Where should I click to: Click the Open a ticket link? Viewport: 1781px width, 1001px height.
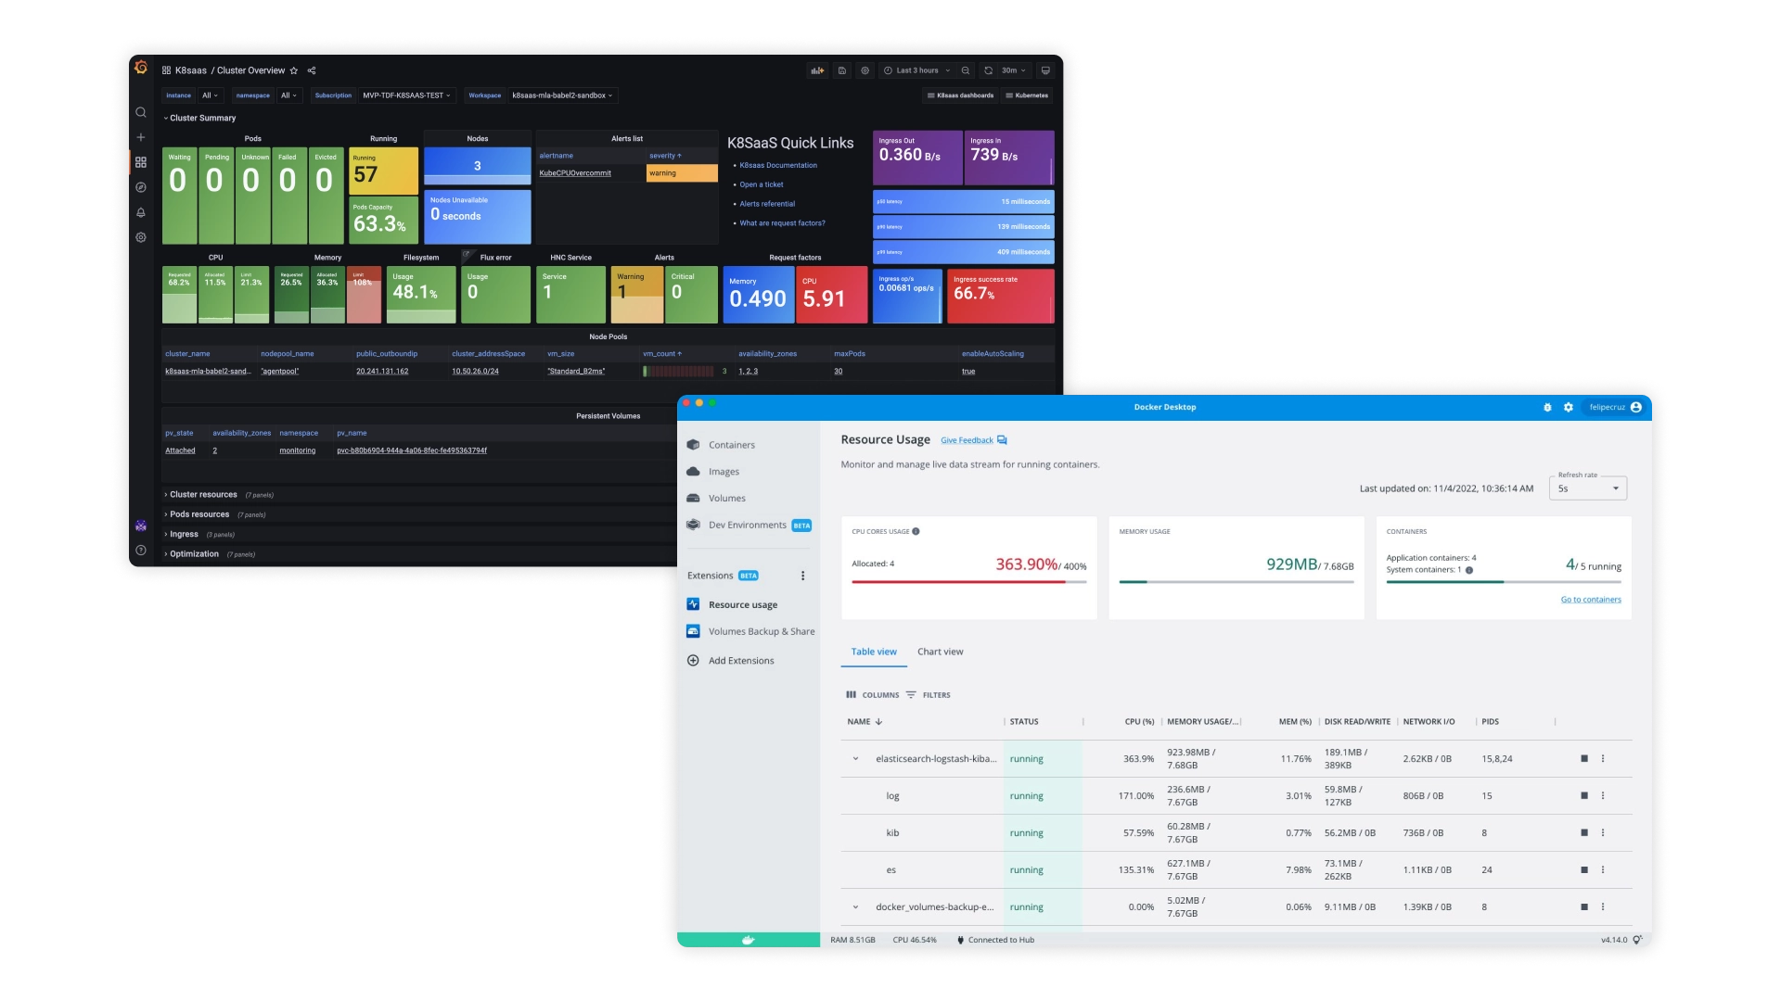pos(762,185)
